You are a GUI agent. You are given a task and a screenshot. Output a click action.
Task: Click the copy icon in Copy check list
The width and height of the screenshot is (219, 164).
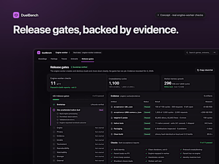tap(198, 70)
